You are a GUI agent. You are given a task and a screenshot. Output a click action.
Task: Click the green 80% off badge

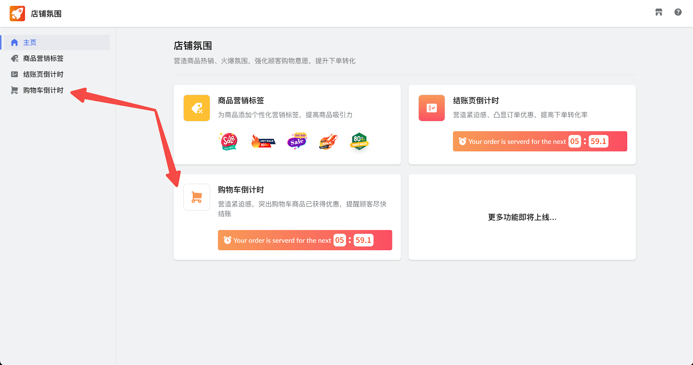(x=359, y=141)
